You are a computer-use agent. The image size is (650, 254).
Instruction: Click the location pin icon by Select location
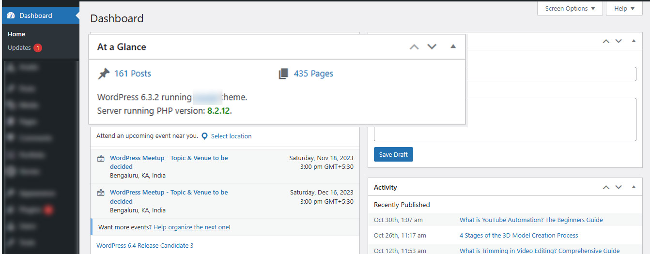point(204,136)
